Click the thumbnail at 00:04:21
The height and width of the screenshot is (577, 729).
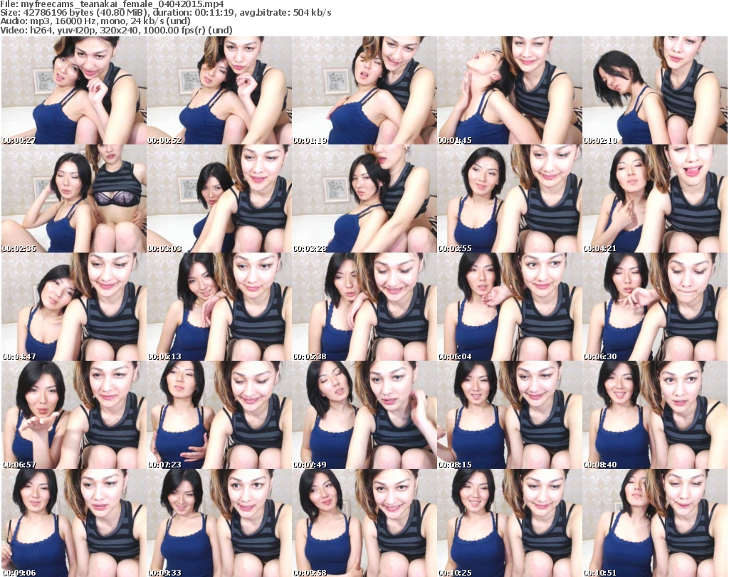tap(655, 198)
